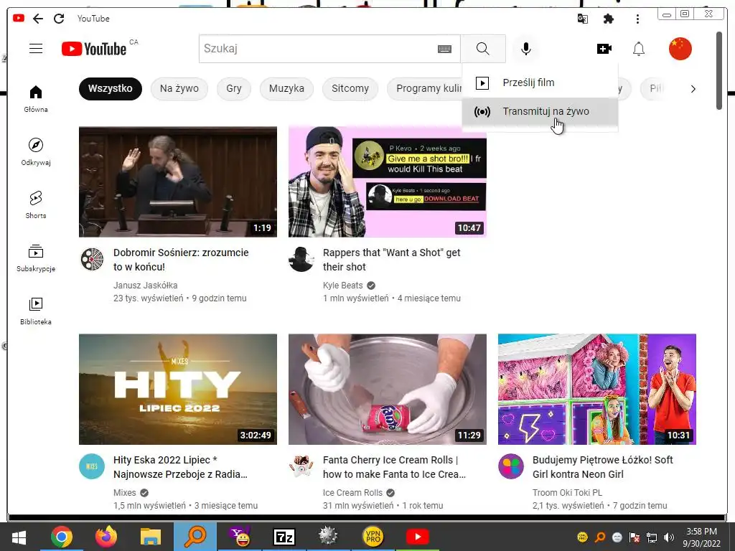Click Mixes channel avatar
Viewport: 735px width, 551px height.
point(92,466)
